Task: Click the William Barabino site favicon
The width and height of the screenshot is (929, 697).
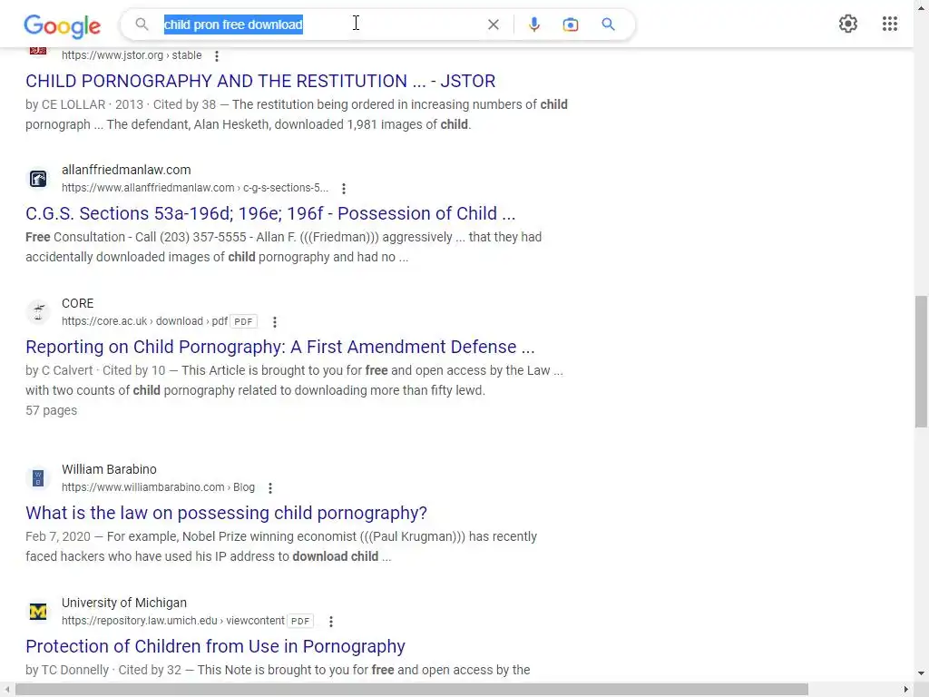Action: (38, 477)
